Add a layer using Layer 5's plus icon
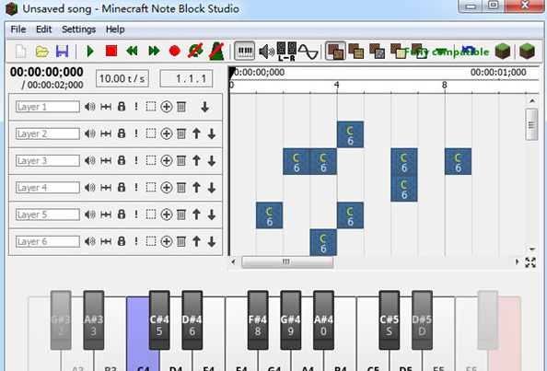Screen dimensions: 547x371 click(x=167, y=214)
